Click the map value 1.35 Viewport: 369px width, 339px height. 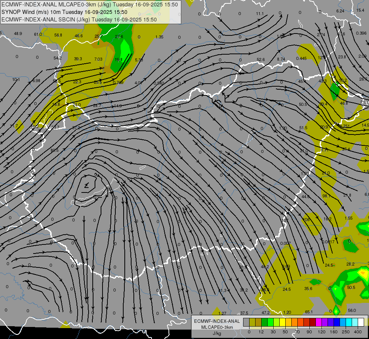click(159, 37)
